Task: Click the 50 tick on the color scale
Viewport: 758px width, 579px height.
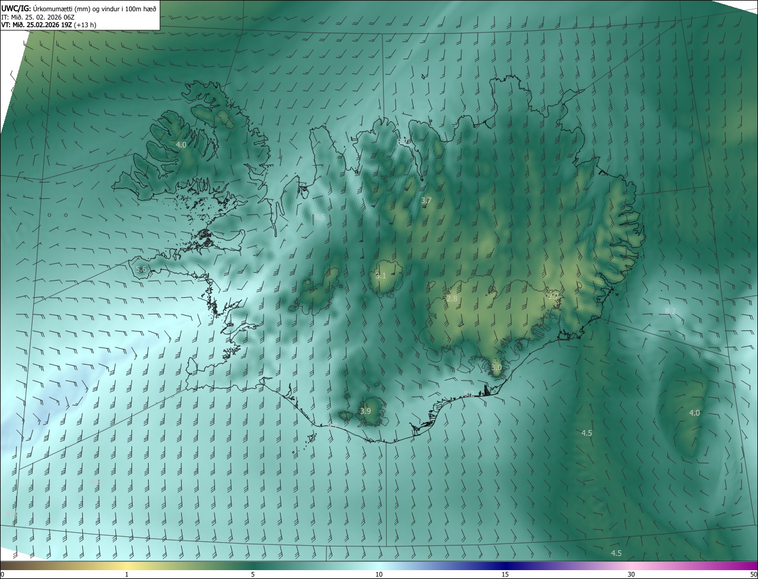Action: pyautogui.click(x=753, y=574)
